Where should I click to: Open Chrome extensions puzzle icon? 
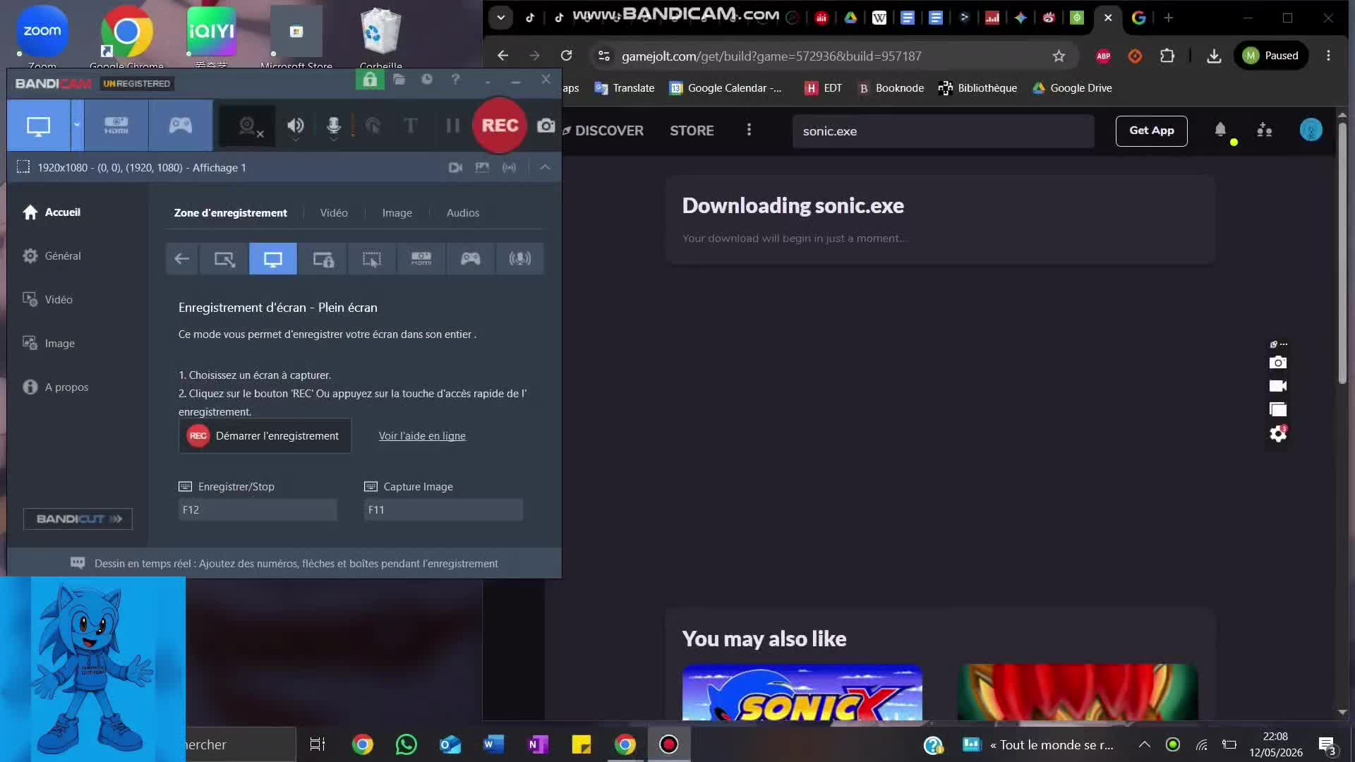[1167, 56]
